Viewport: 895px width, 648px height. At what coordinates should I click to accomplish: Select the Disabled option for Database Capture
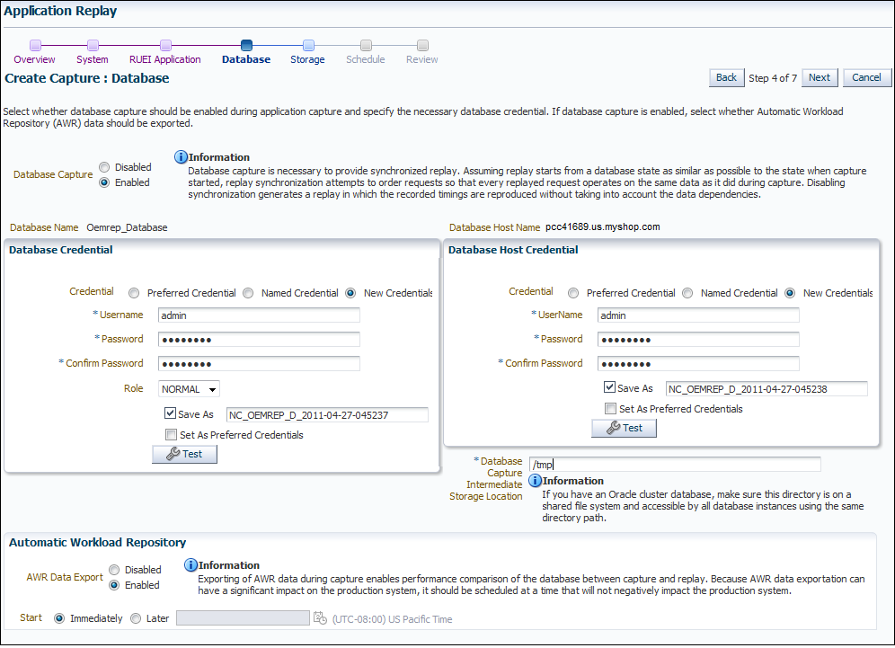(104, 167)
